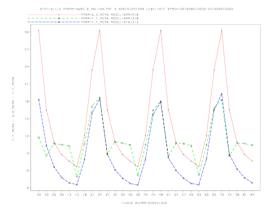Image resolution: width=275 pixels, height=212 pixels.
Task: Click the green circle marker at hour 00
Action: pyautogui.click(x=39, y=138)
